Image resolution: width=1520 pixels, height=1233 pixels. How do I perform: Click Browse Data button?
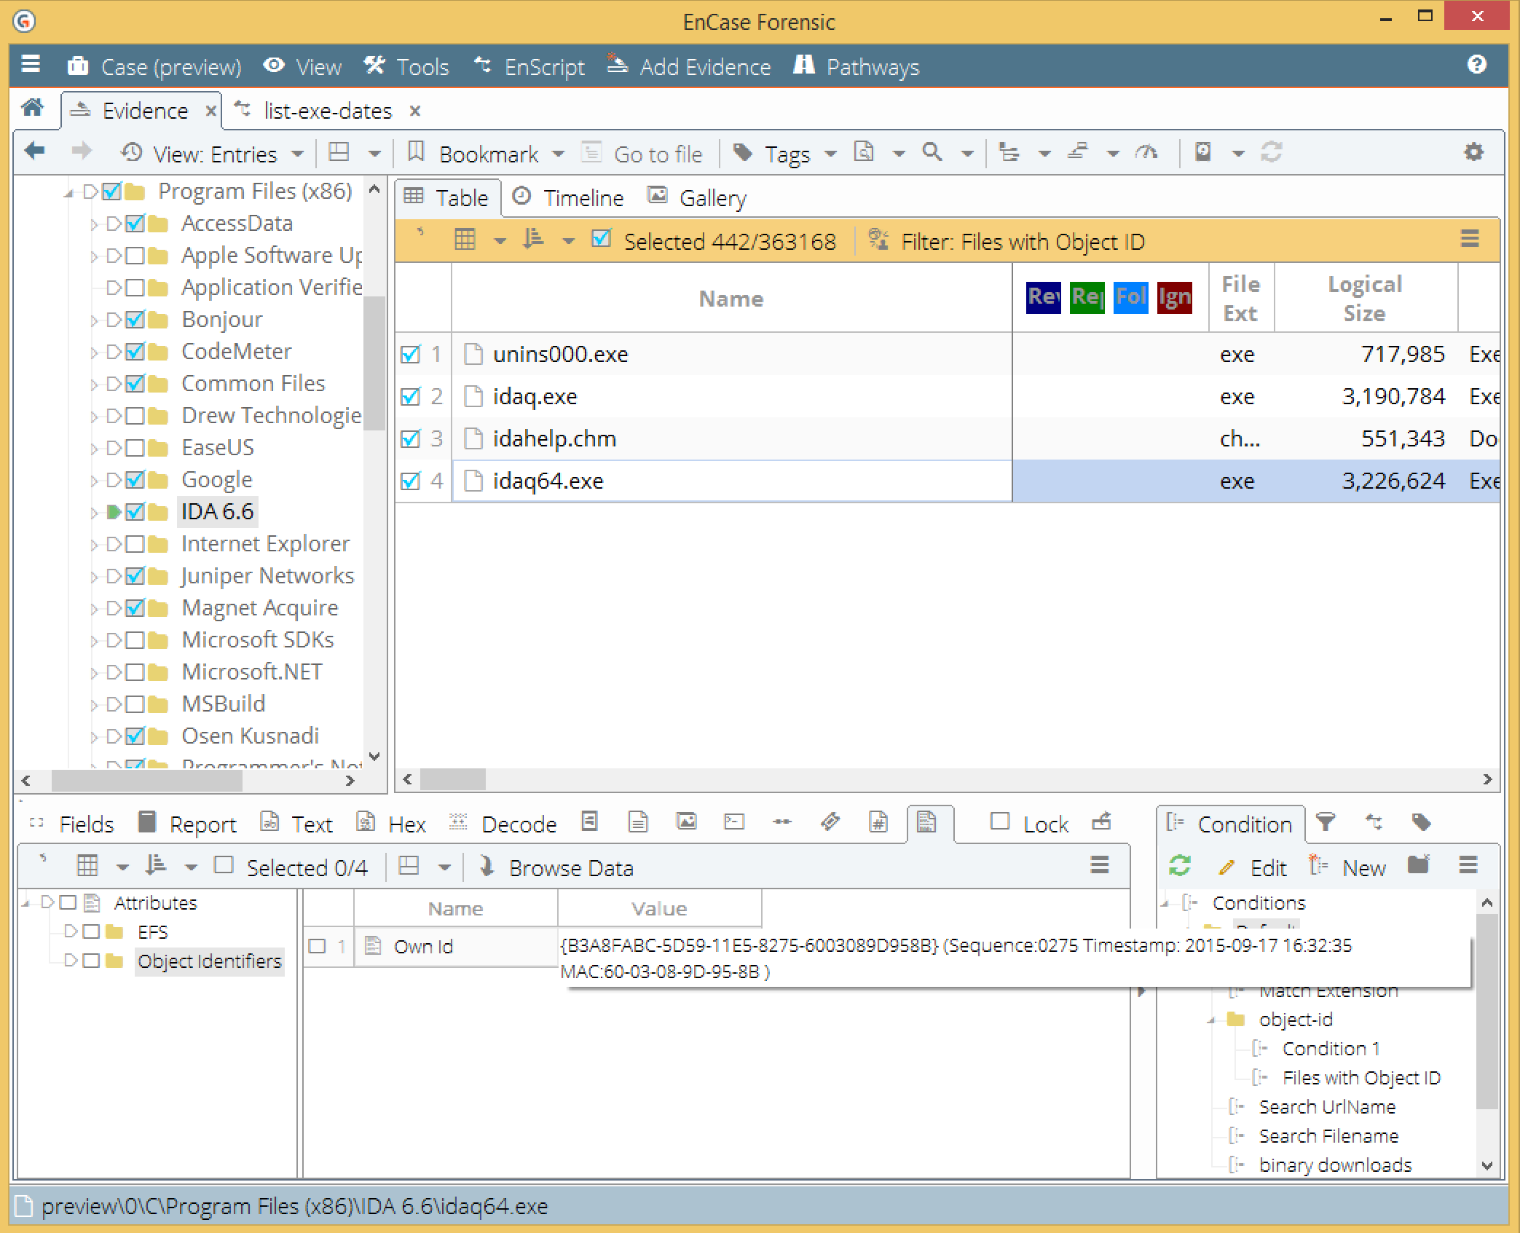[556, 867]
